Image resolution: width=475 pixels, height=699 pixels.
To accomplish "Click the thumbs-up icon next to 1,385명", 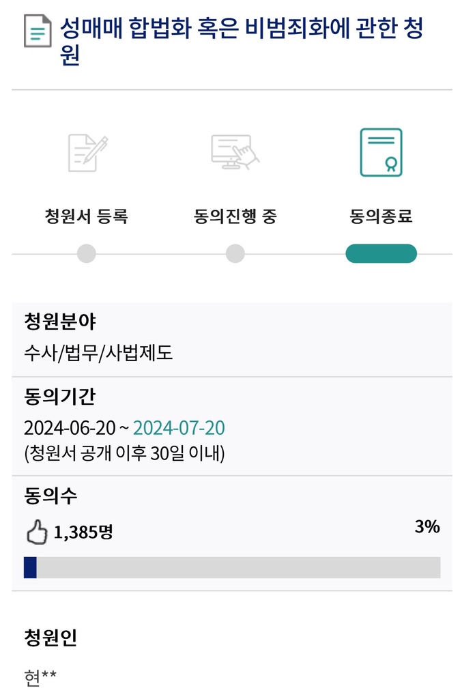I will point(37,532).
